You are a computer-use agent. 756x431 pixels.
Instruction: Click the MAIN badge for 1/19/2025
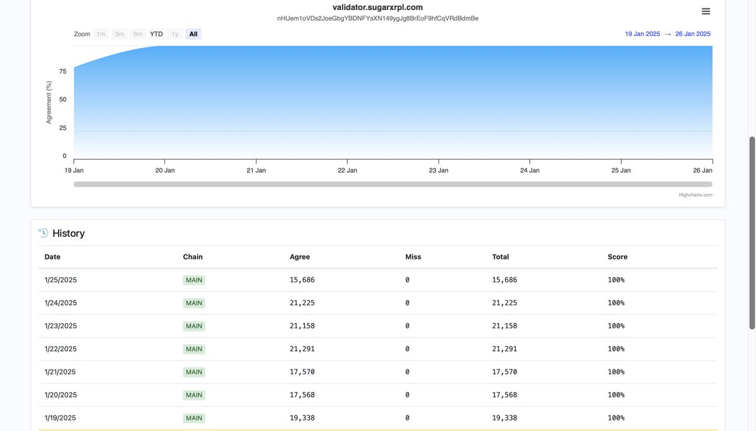point(193,417)
